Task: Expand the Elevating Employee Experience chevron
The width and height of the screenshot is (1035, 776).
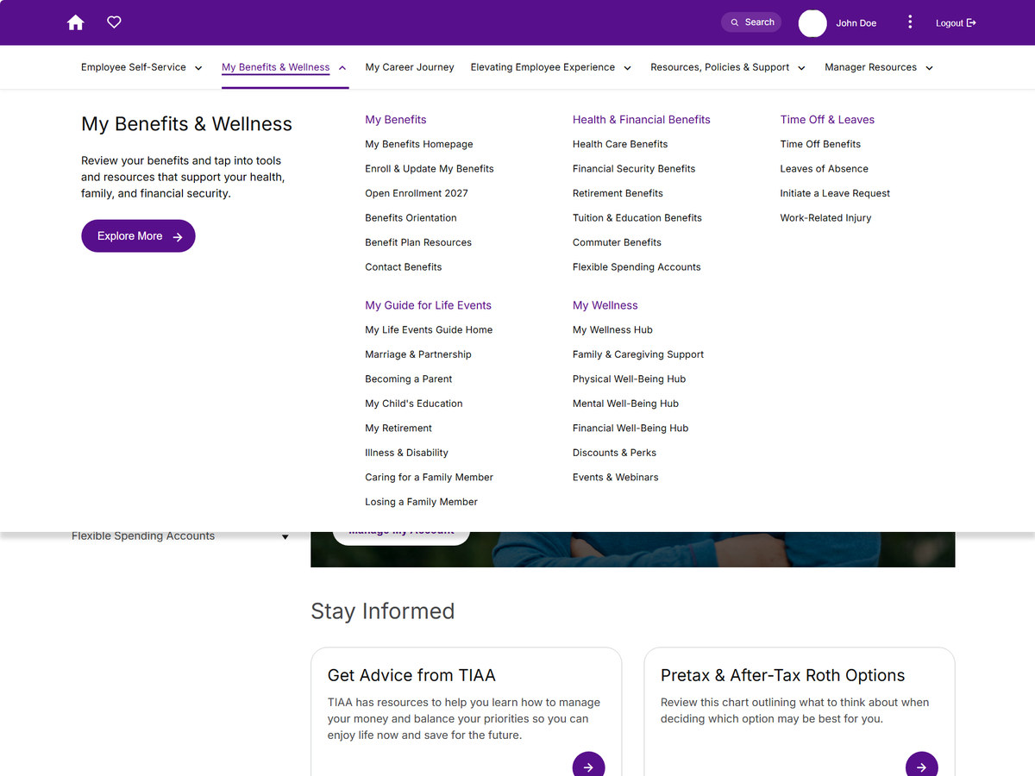Action: click(x=627, y=68)
